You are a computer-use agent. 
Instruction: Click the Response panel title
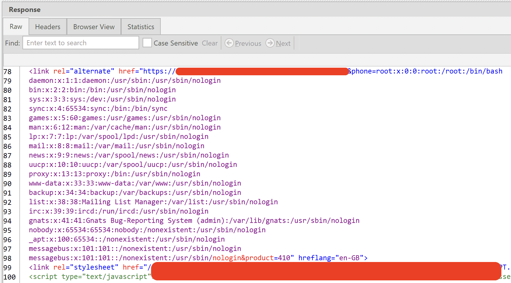pyautogui.click(x=24, y=10)
